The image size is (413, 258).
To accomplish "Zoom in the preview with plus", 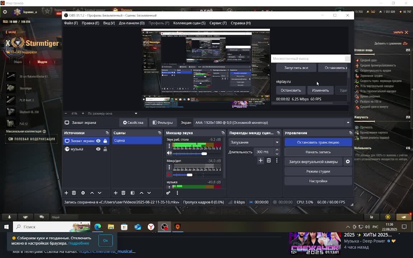I will coord(83,114).
